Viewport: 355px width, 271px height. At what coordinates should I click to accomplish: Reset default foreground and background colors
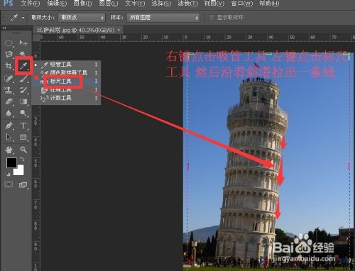tap(8, 174)
